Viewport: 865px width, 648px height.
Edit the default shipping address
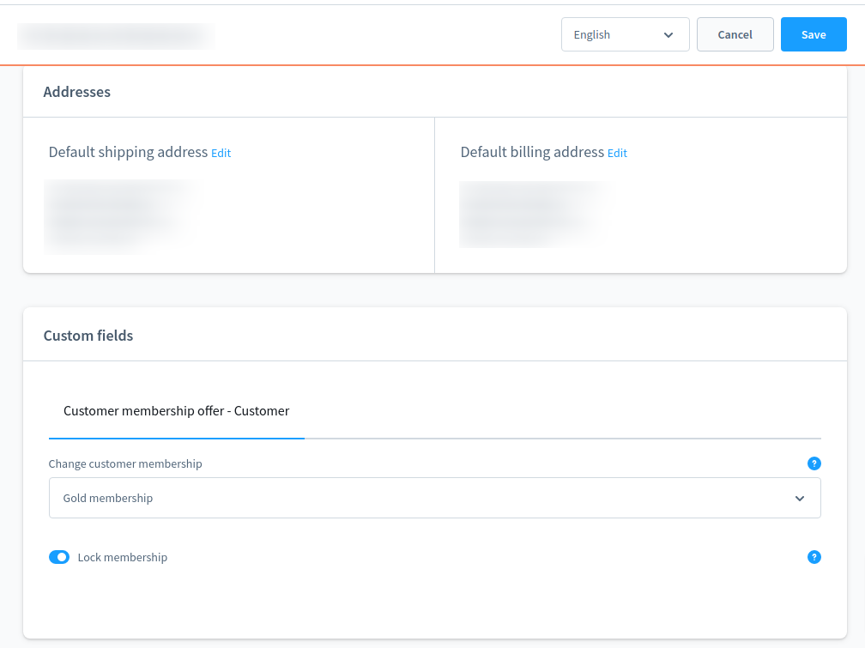coord(221,154)
